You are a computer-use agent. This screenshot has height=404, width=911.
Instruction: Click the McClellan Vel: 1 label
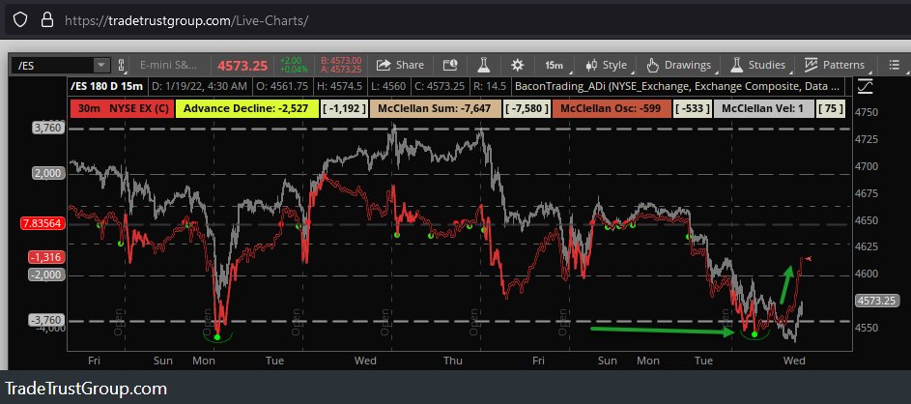click(763, 108)
